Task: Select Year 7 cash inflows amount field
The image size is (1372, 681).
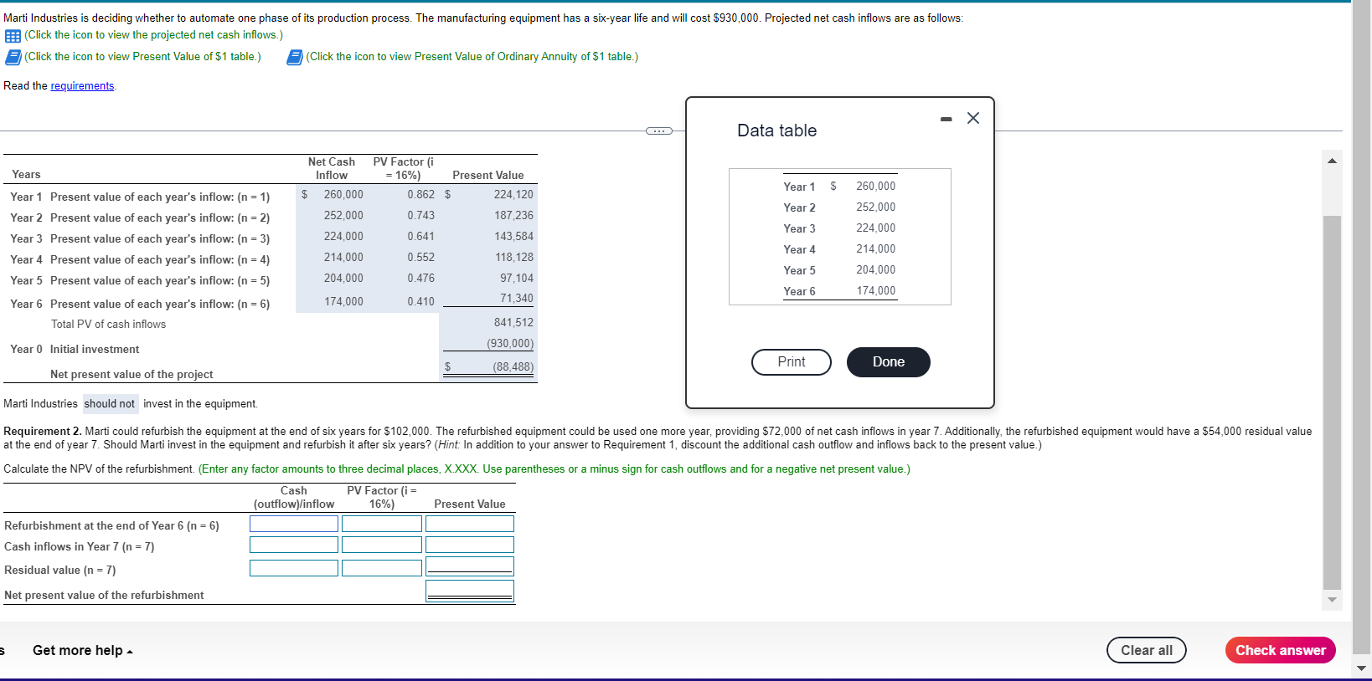Action: tap(294, 545)
